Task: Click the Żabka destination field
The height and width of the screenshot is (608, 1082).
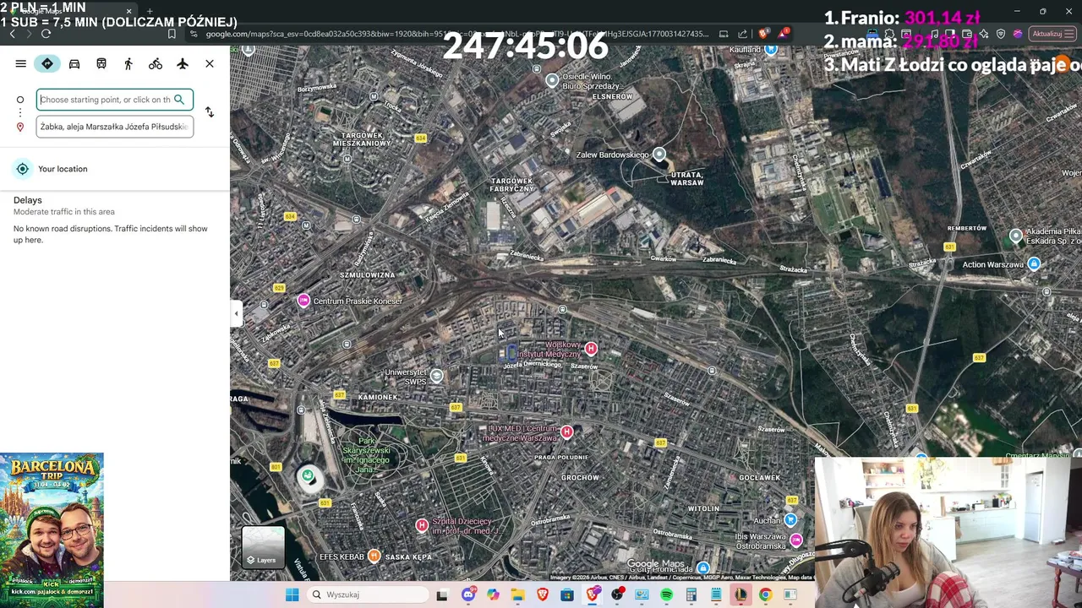Action: point(114,127)
